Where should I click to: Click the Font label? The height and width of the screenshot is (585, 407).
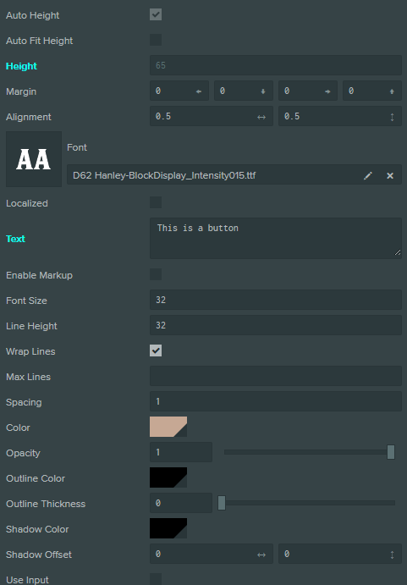tap(77, 147)
